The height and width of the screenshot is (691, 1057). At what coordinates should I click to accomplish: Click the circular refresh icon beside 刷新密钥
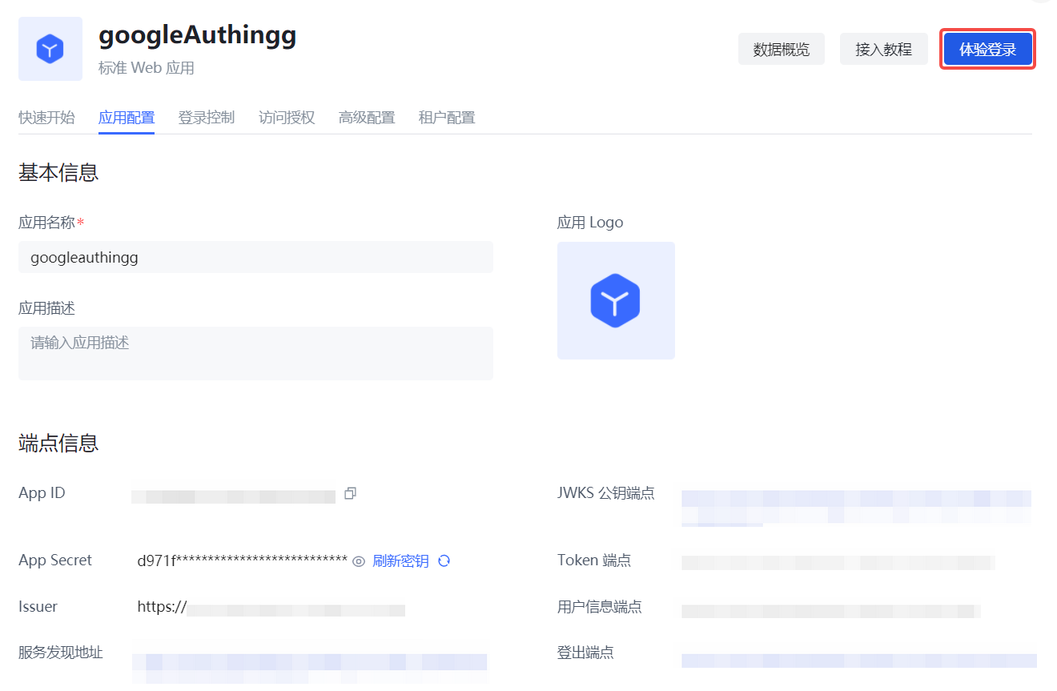pos(444,560)
